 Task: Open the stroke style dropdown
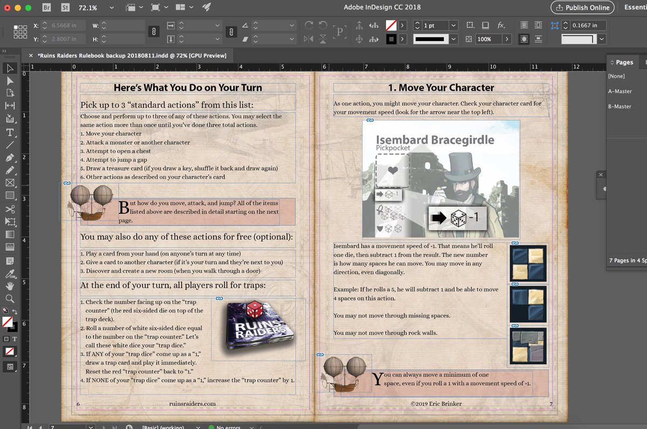[453, 39]
